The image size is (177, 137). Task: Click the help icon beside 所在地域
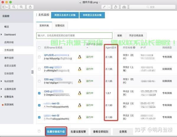pos(134,47)
